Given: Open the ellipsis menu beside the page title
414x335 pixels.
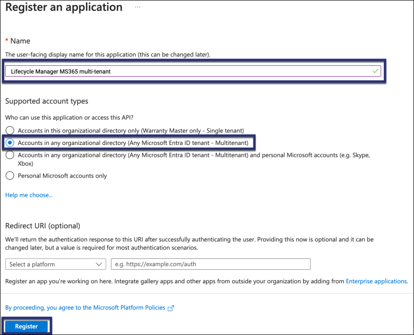Looking at the screenshot, I should pos(137,7).
